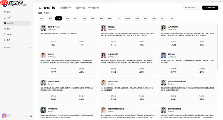Screen dimensions: 223x120
Task: Open the 案例 sidebar icon
Action: pyautogui.click(x=5, y=29)
